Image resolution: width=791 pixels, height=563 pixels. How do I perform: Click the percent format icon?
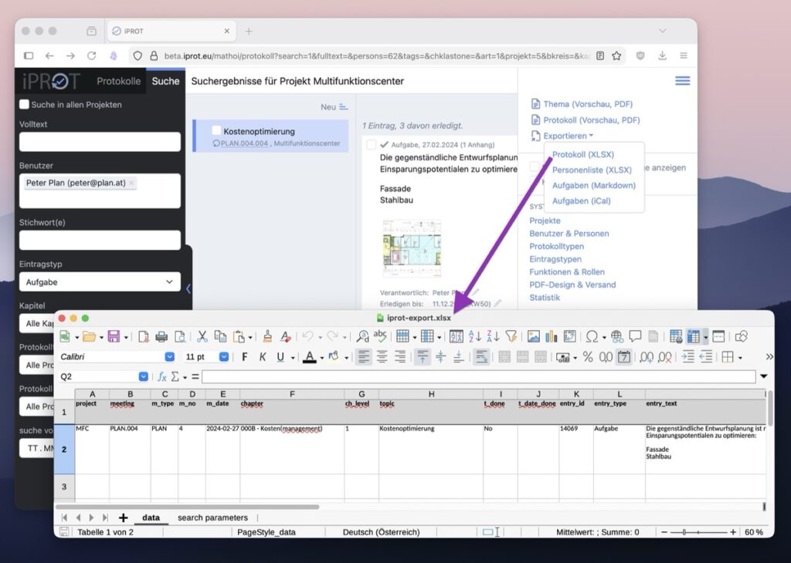[x=588, y=357]
